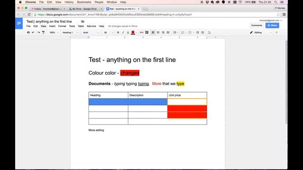Viewport: 303px width, 170px height.
Task: Click the 'More editing' text line
Action: coord(96,130)
